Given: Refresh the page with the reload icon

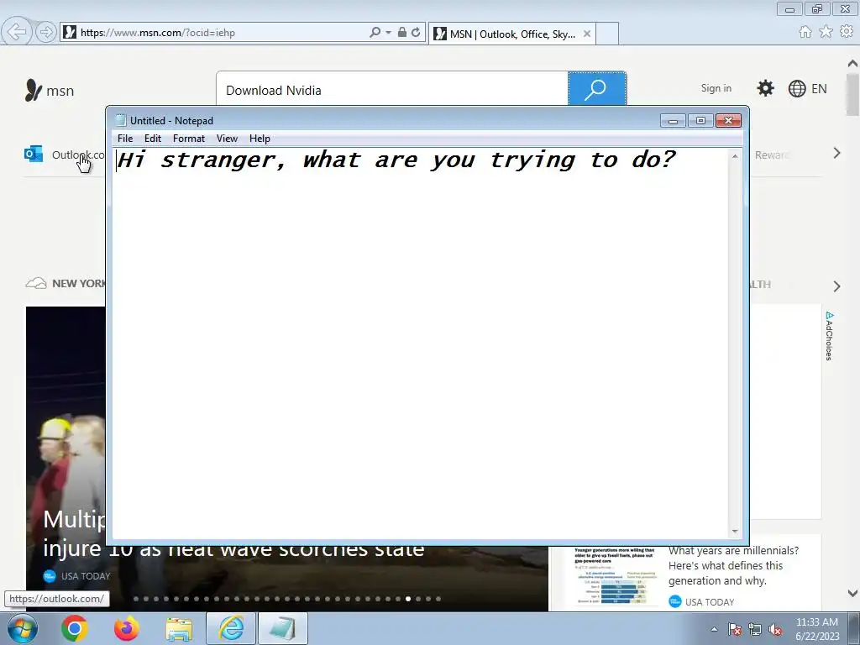Looking at the screenshot, I should pyautogui.click(x=417, y=33).
